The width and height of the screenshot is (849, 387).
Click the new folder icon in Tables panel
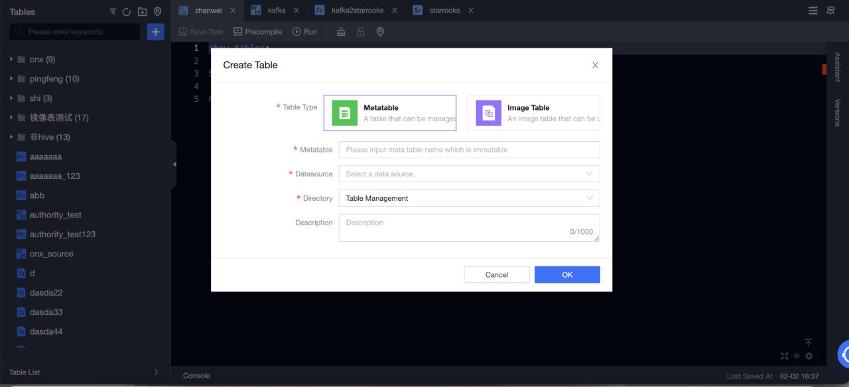click(x=142, y=12)
